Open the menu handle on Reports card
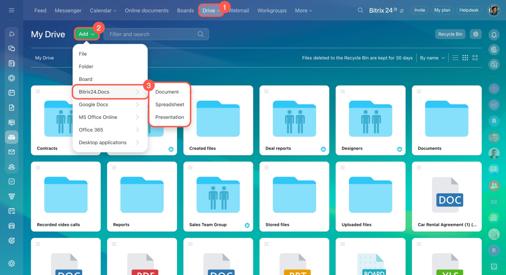This screenshot has height=275, width=506. [115, 168]
